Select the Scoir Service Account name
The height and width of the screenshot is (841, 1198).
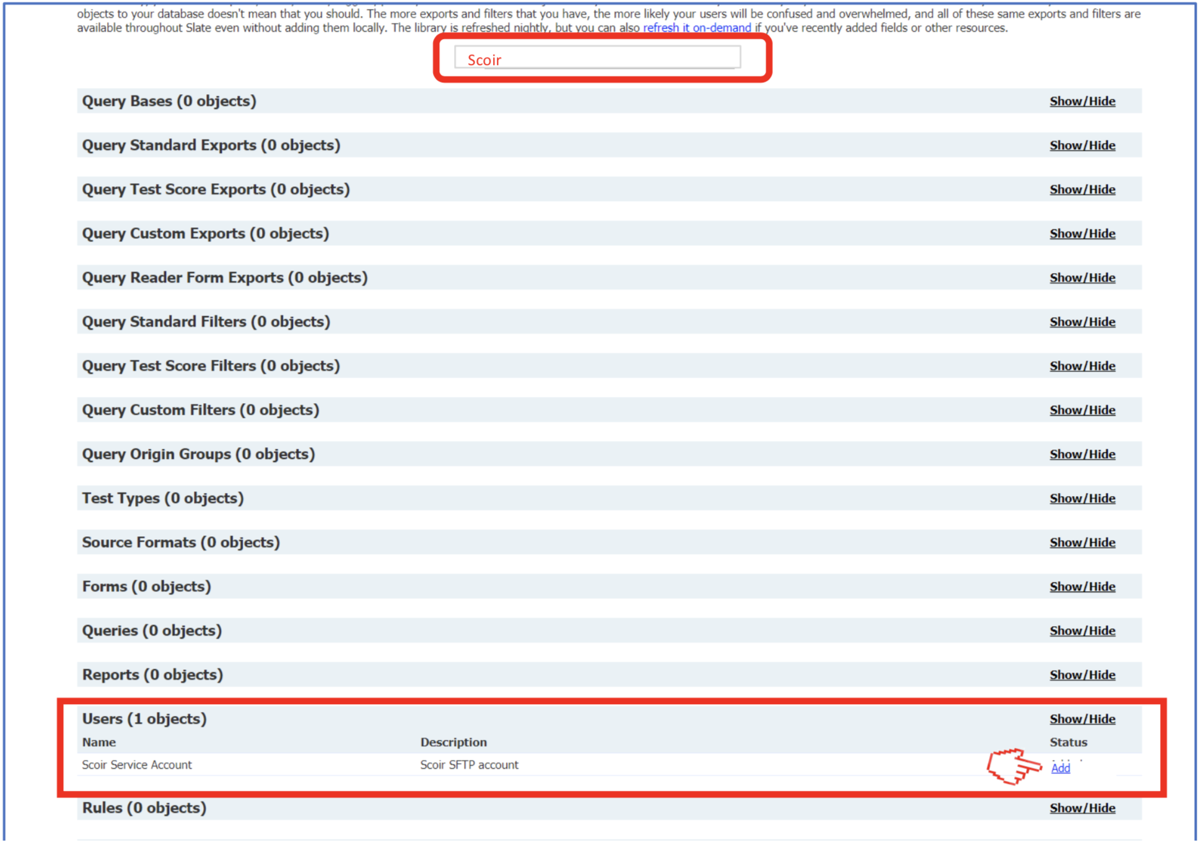click(x=137, y=765)
